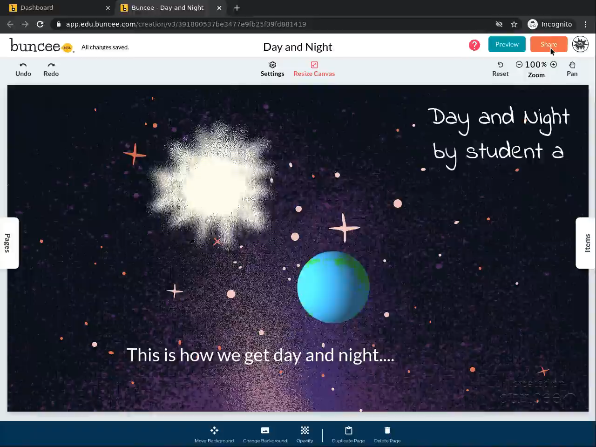Open the Settings gear
Image resolution: width=596 pixels, height=447 pixels.
point(272,69)
